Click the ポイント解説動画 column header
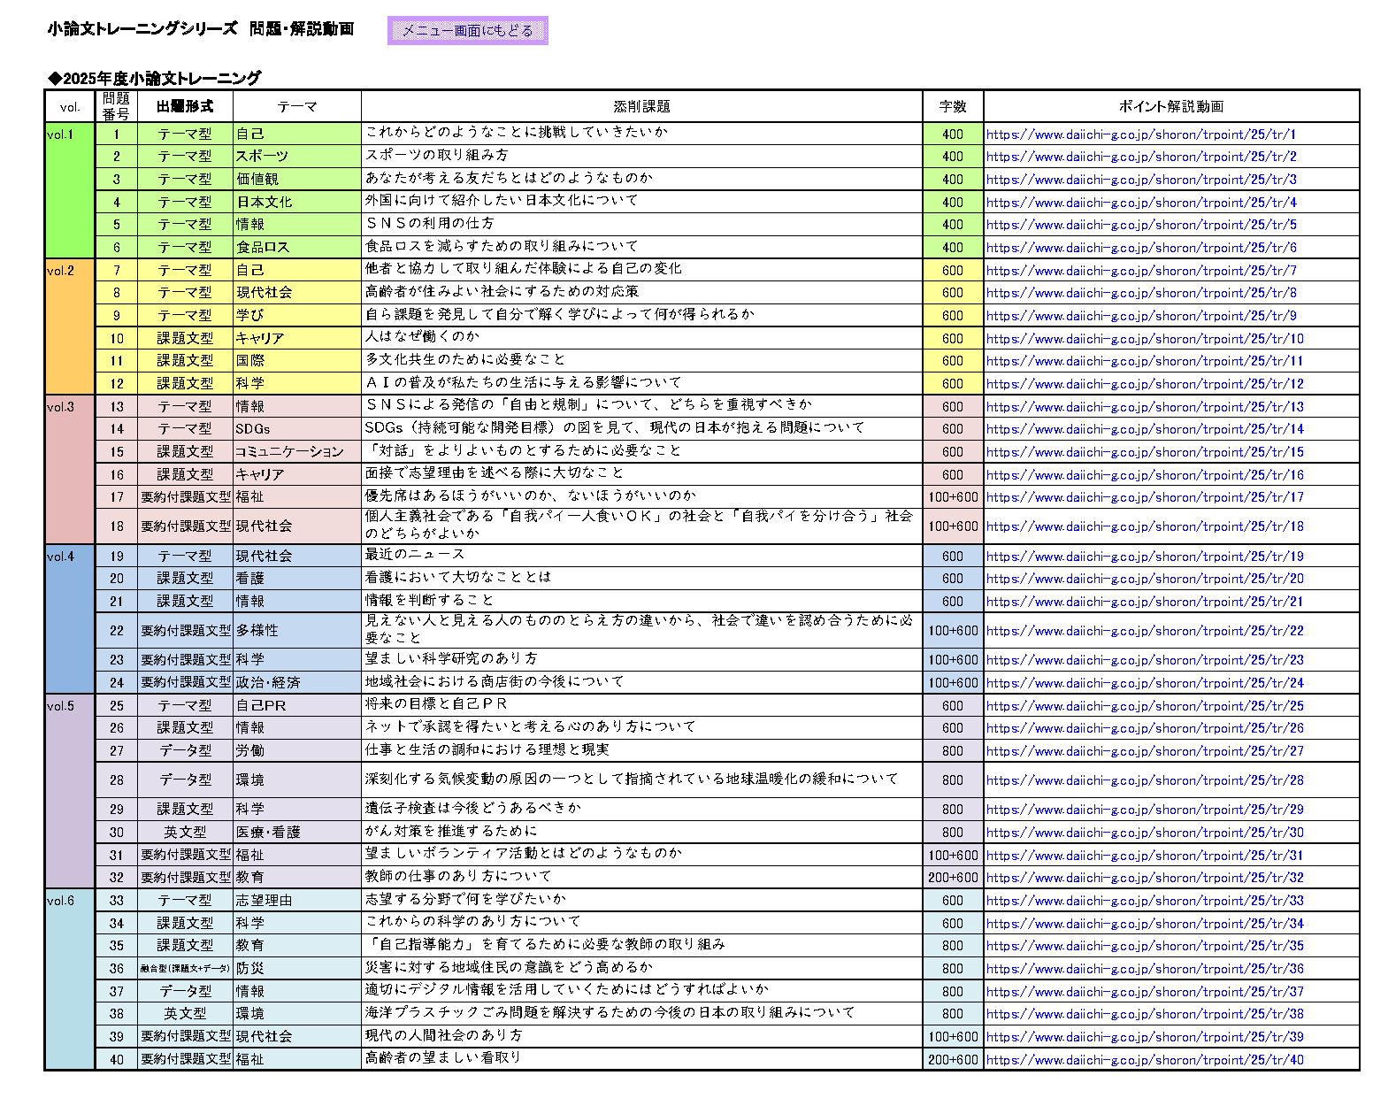The height and width of the screenshot is (1106, 1396). (1170, 106)
